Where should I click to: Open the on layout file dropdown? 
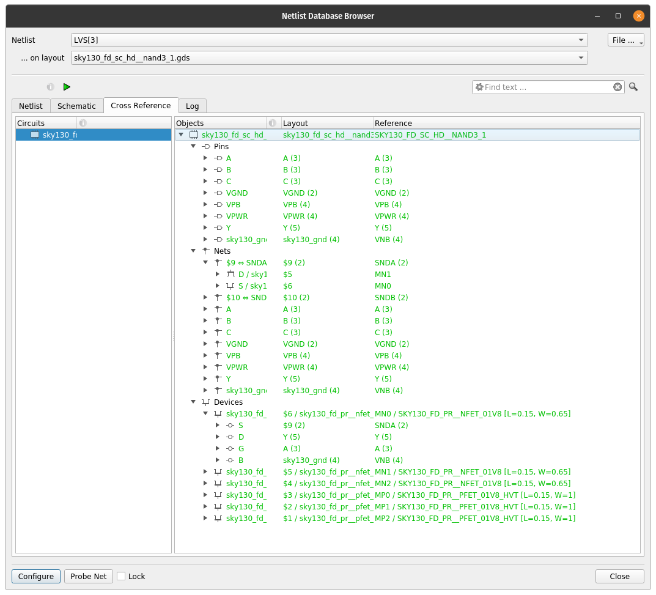tap(330, 57)
